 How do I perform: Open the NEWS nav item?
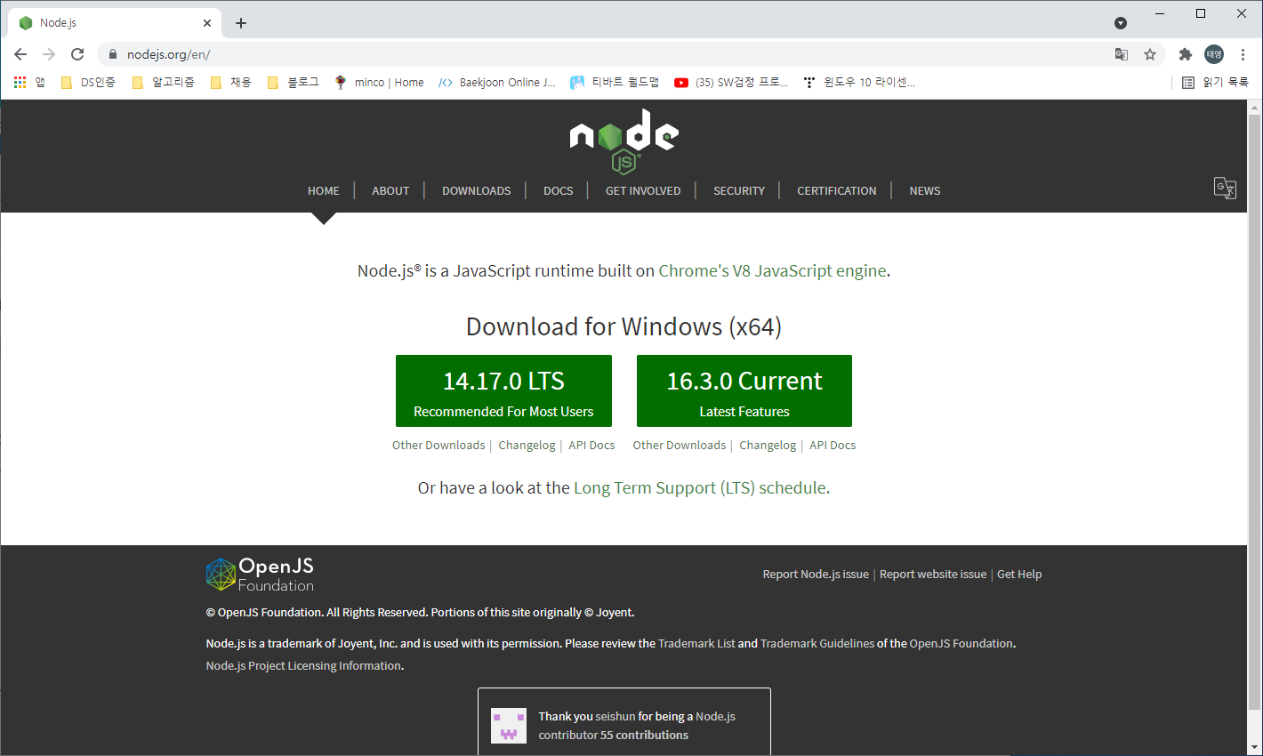pyautogui.click(x=925, y=190)
